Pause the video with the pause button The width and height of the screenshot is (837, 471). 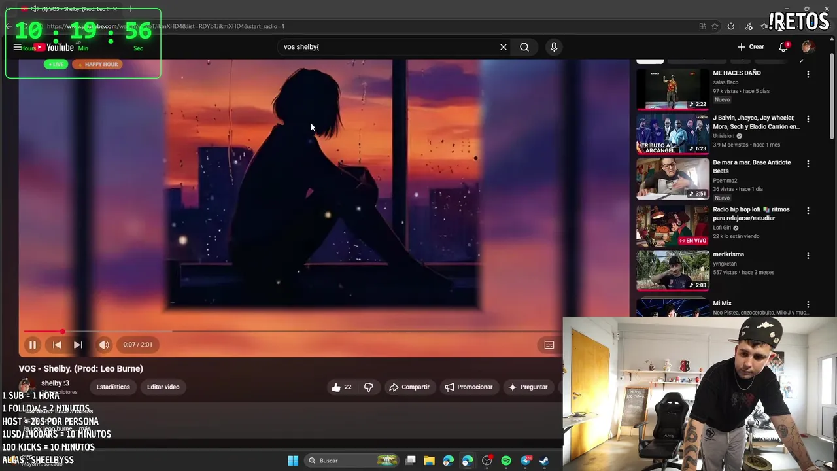tap(32, 345)
